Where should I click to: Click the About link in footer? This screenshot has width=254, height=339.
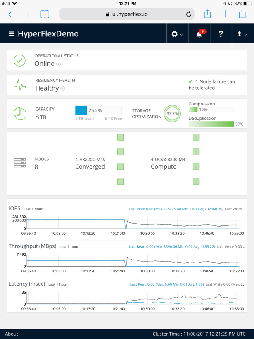point(12,334)
